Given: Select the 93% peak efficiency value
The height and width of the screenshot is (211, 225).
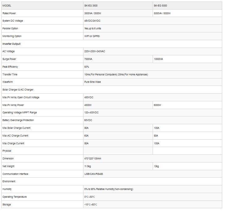Looking at the screenshot, I should coord(87,67).
